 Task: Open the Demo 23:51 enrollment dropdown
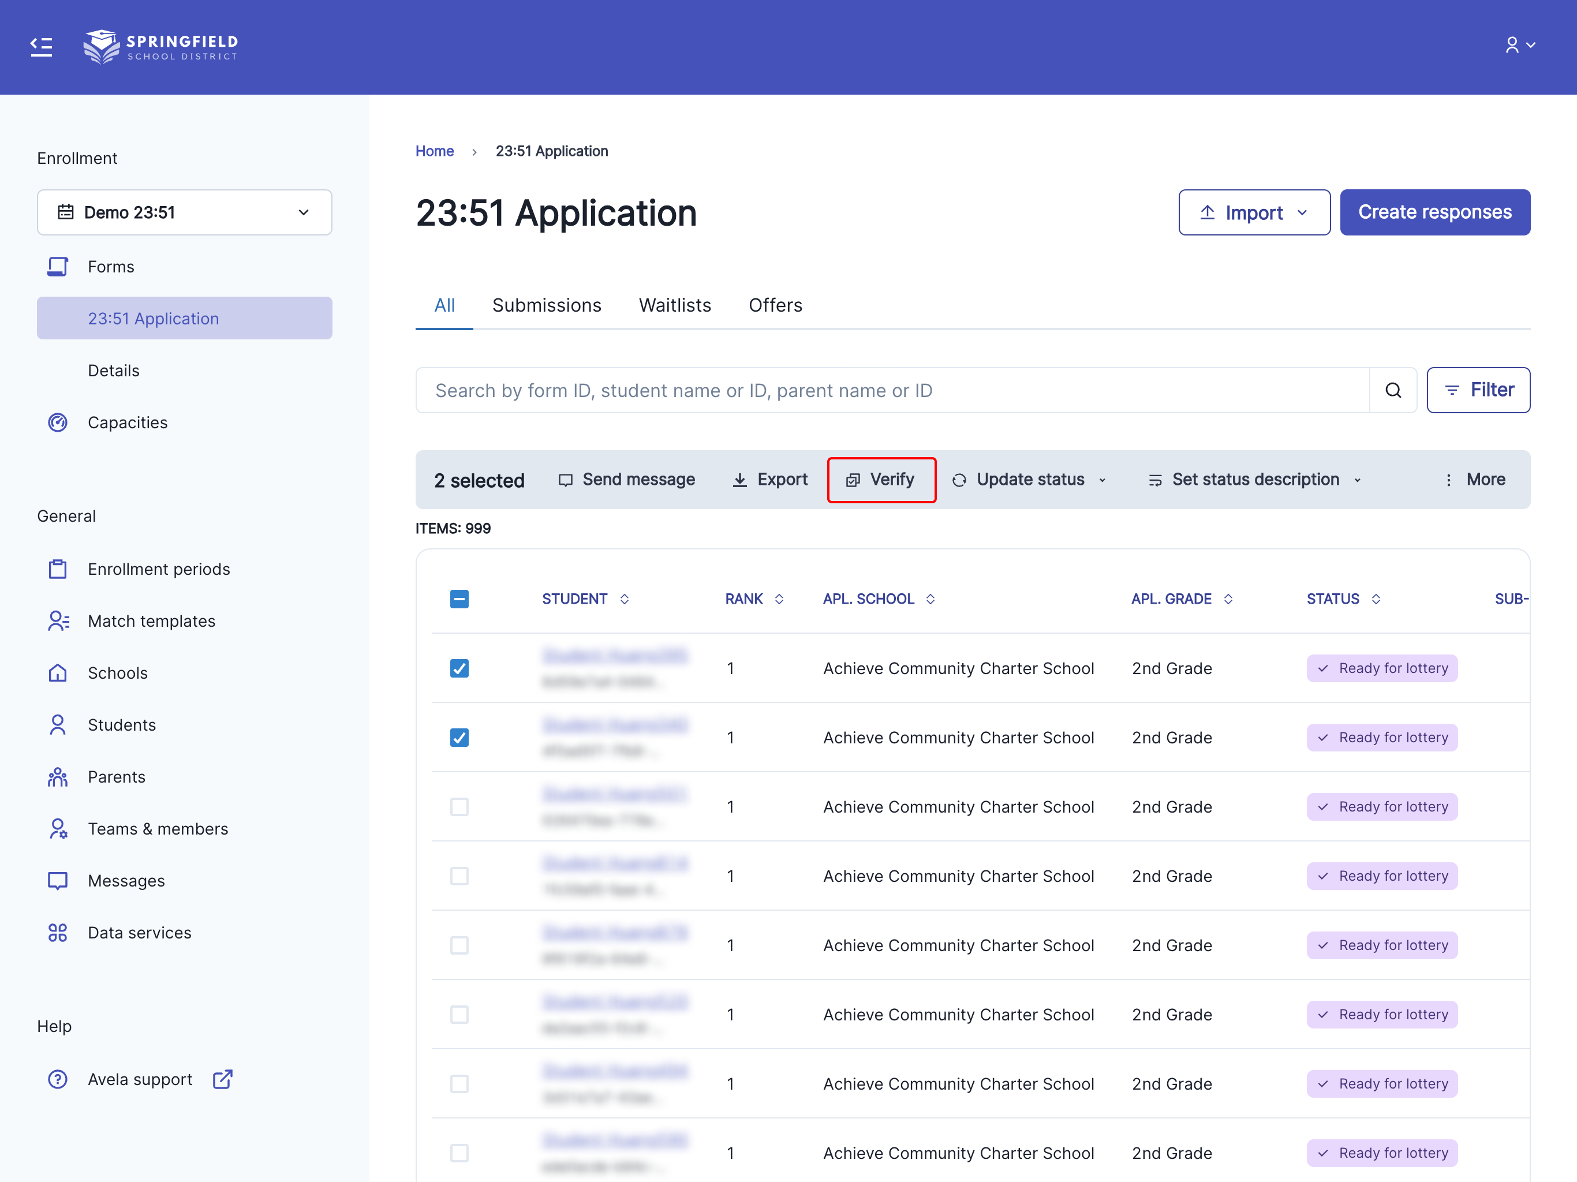click(x=184, y=212)
